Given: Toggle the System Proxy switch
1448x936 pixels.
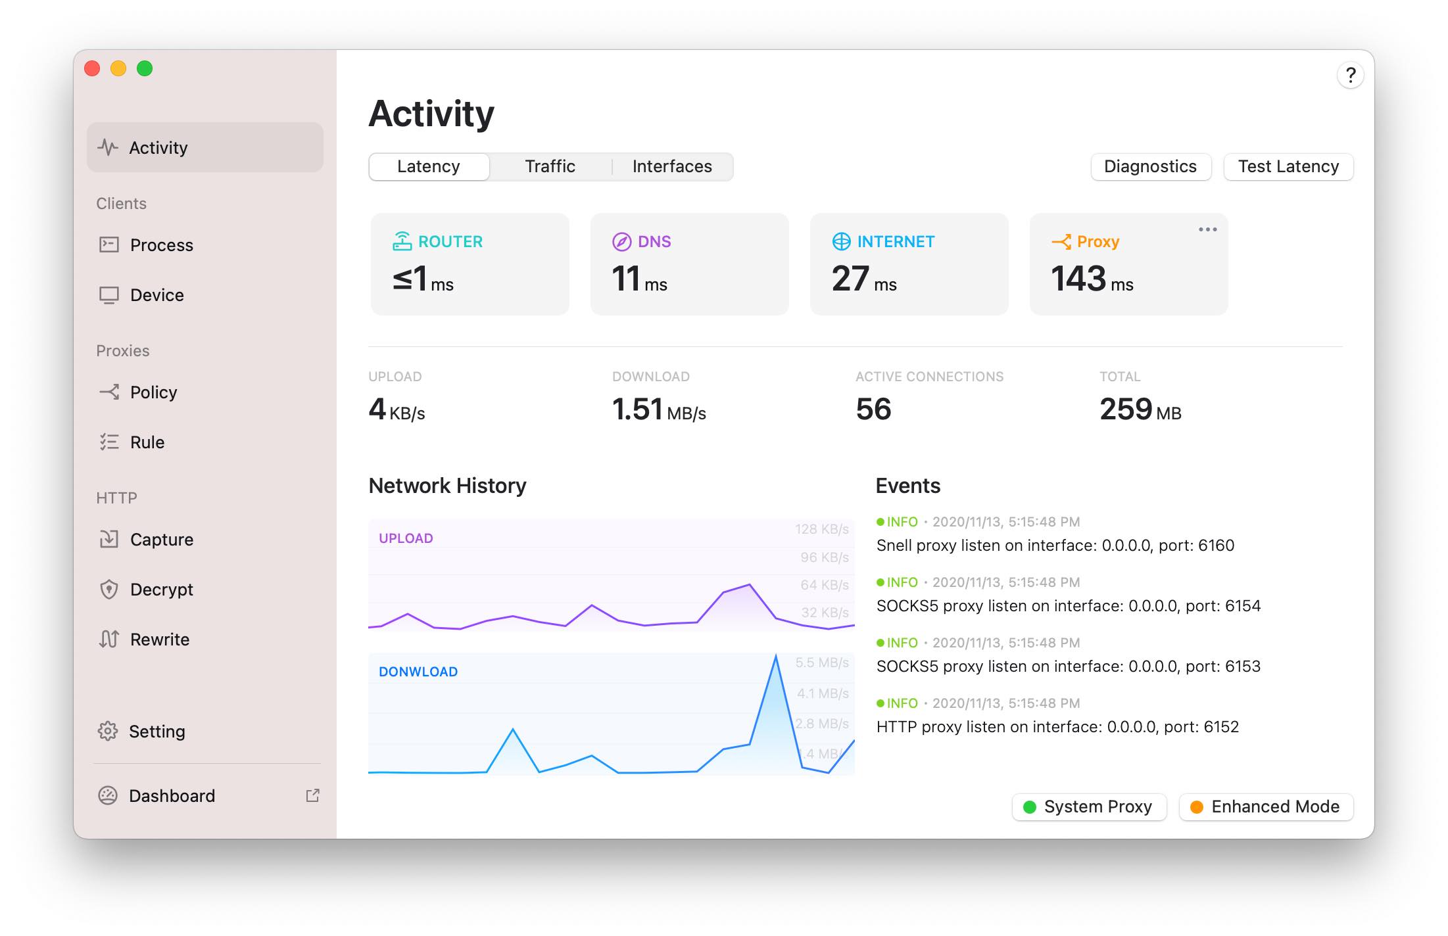Looking at the screenshot, I should click(x=1089, y=807).
